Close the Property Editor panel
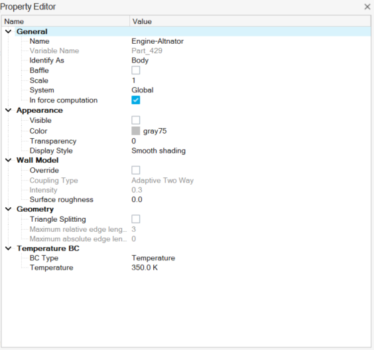The height and width of the screenshot is (350, 374). click(367, 7)
